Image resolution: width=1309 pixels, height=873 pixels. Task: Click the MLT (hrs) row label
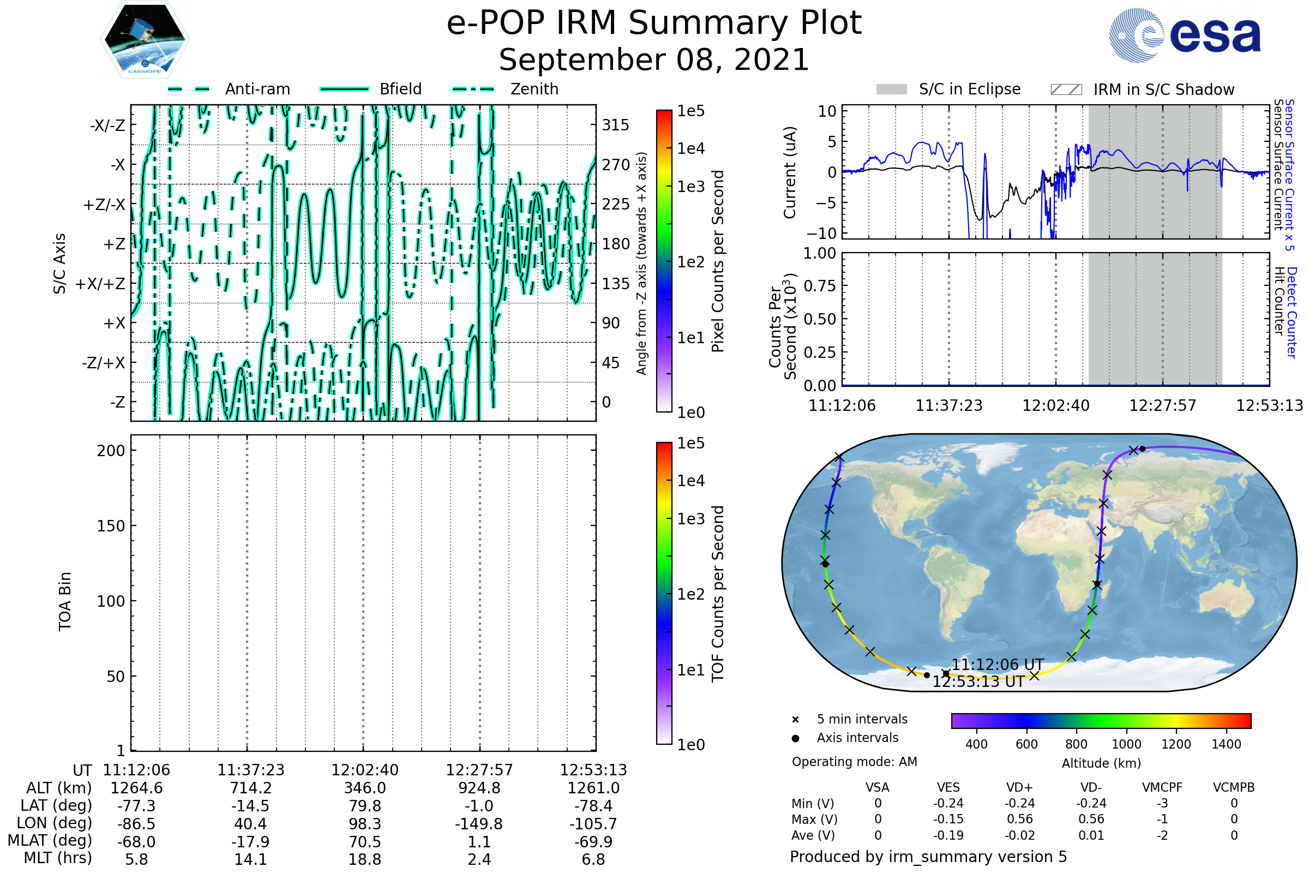tap(57, 858)
